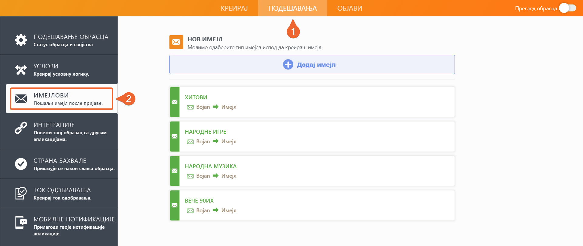This screenshot has height=246, width=583.
Task: Click the Мобилне нотификације phone icon
Action: (x=21, y=223)
